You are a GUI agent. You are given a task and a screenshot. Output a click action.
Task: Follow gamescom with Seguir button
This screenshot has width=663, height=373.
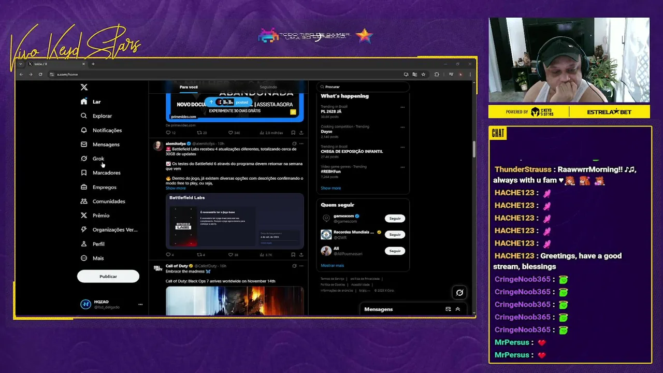point(395,218)
